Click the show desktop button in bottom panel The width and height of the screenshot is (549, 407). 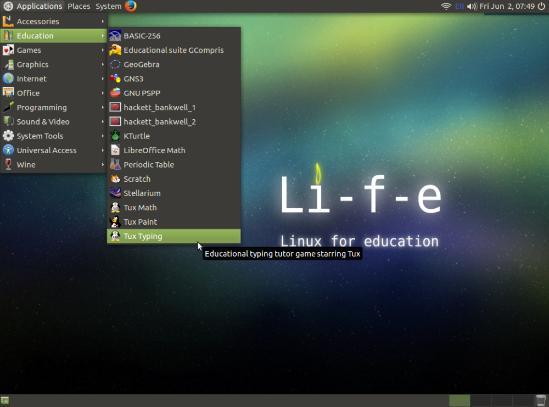coord(5,401)
